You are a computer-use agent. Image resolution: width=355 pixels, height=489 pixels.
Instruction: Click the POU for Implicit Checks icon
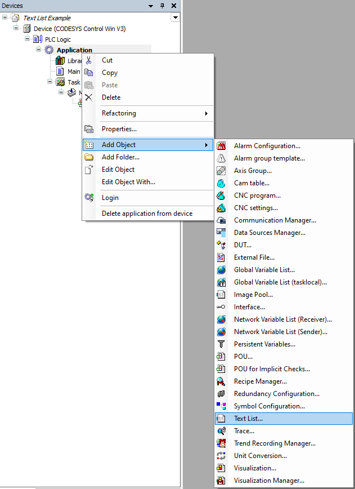point(221,368)
